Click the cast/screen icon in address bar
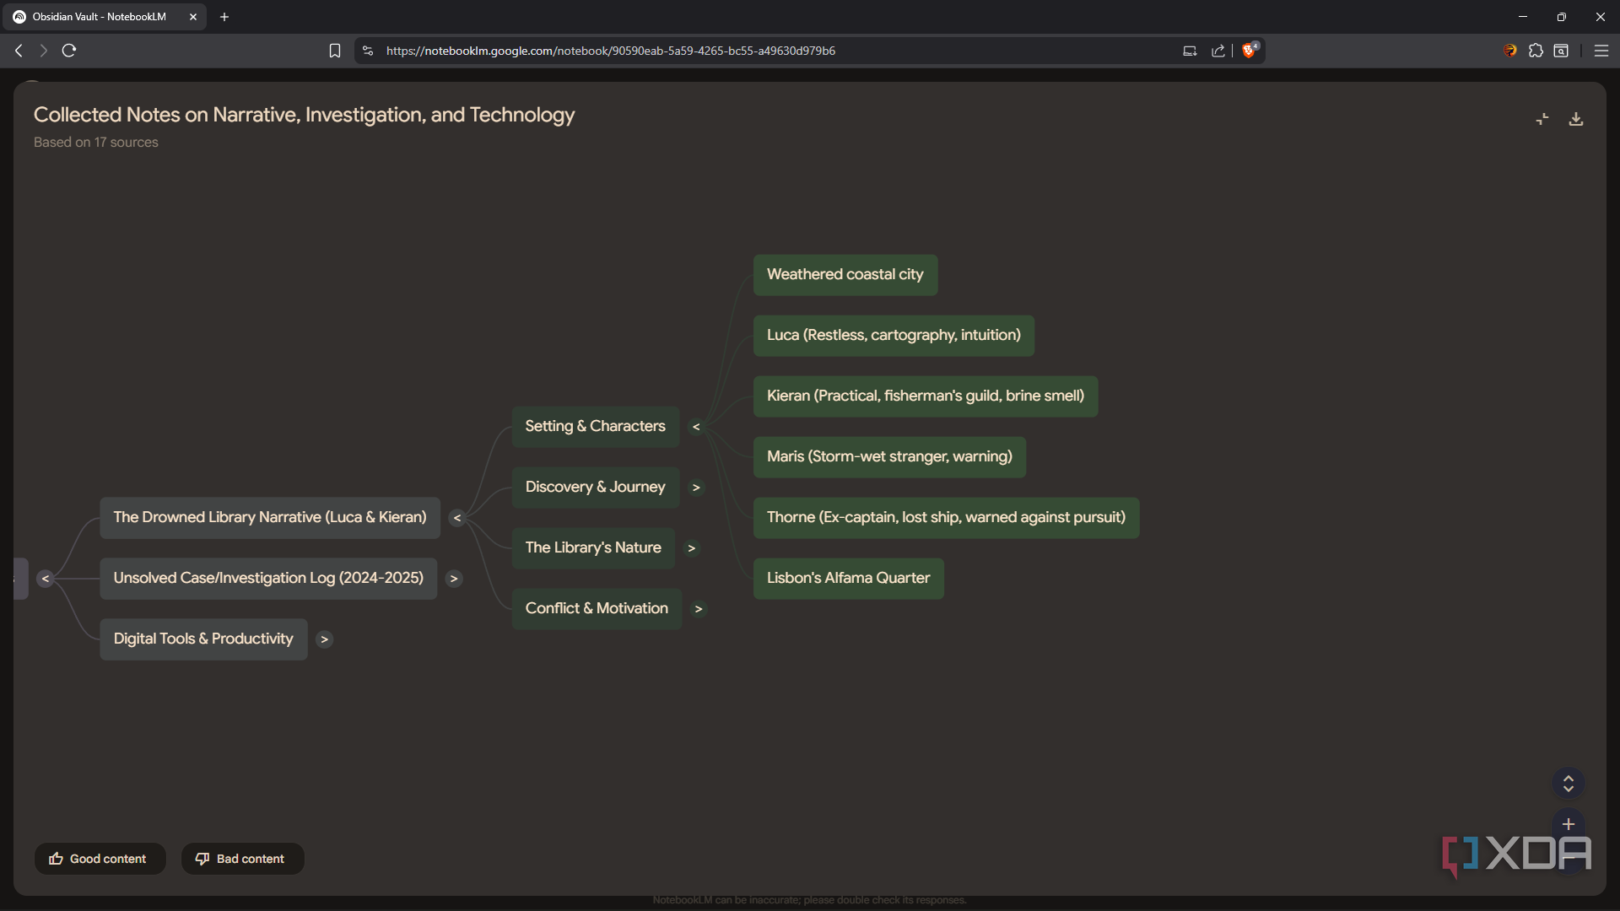Image resolution: width=1620 pixels, height=911 pixels. click(1190, 51)
